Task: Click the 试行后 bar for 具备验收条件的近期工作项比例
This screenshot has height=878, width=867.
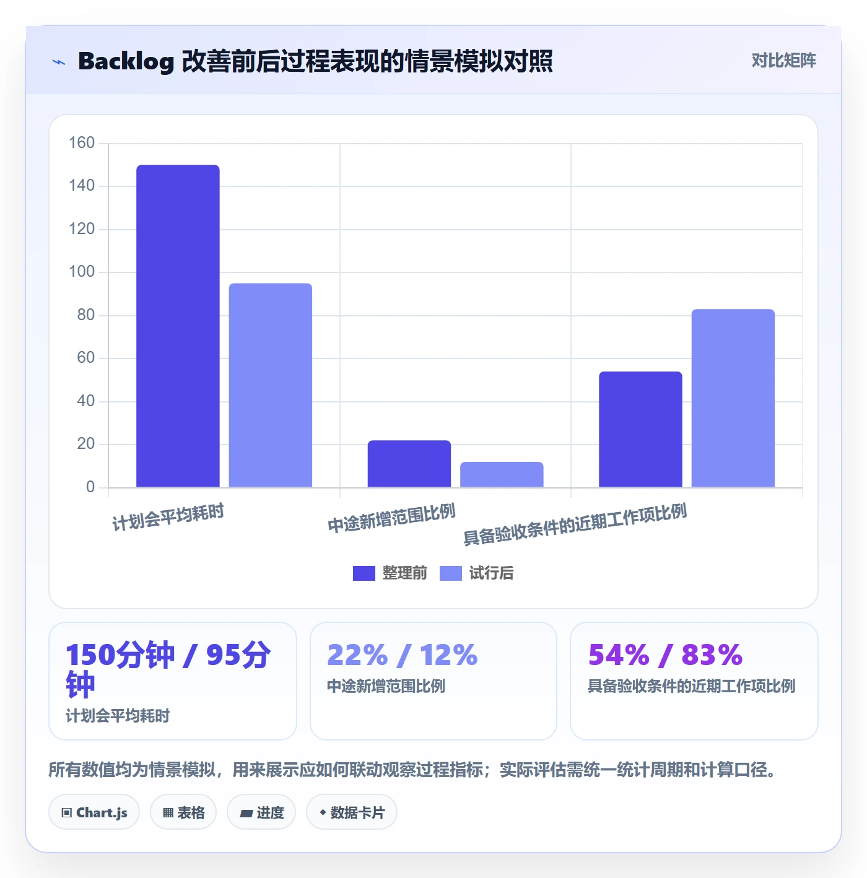Action: pos(733,398)
